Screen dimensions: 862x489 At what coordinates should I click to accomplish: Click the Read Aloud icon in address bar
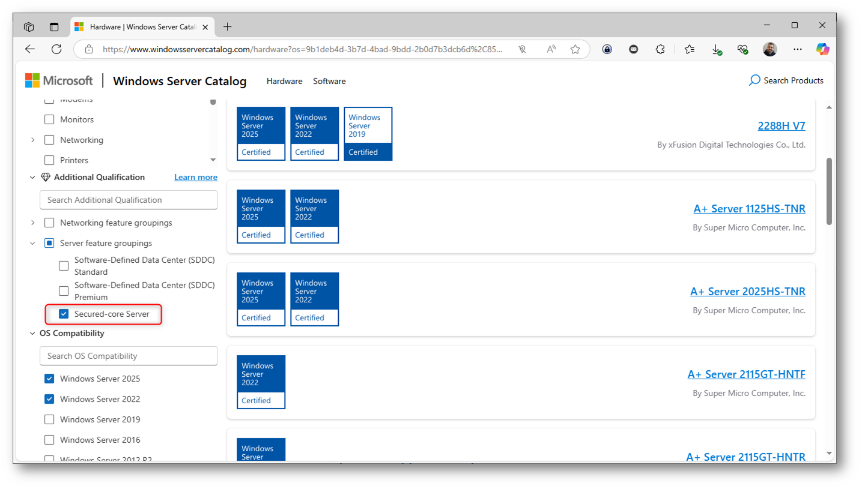point(551,49)
